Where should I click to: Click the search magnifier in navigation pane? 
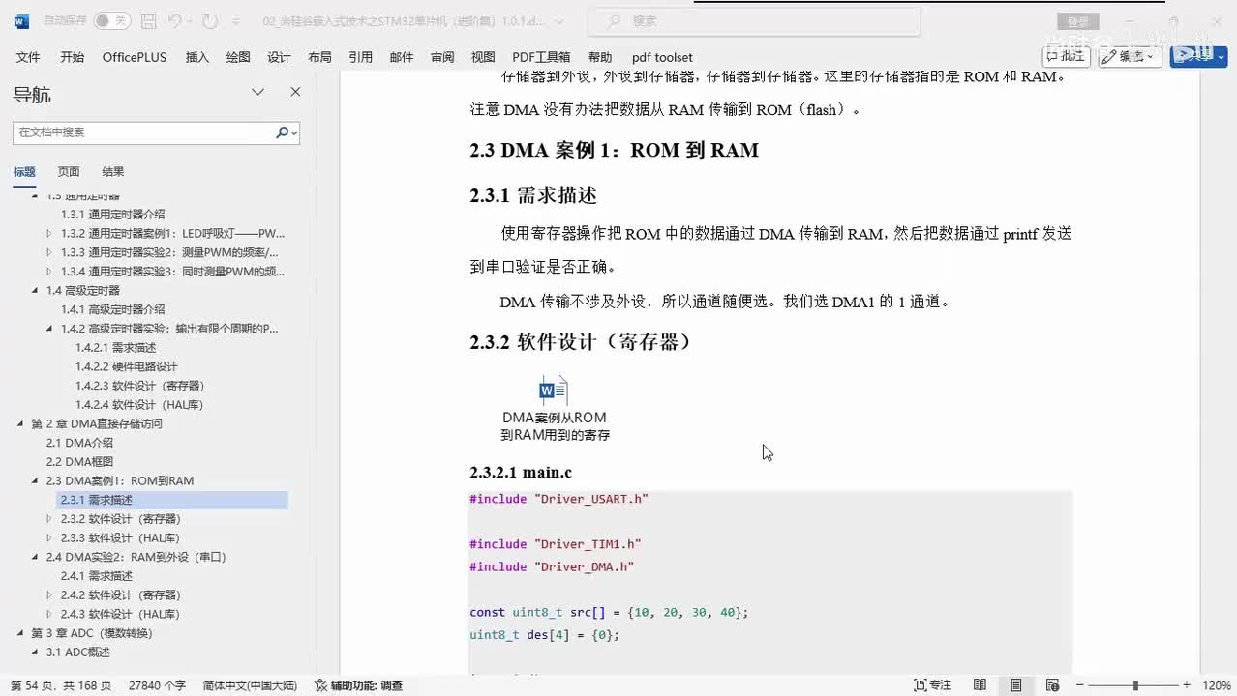pos(283,132)
